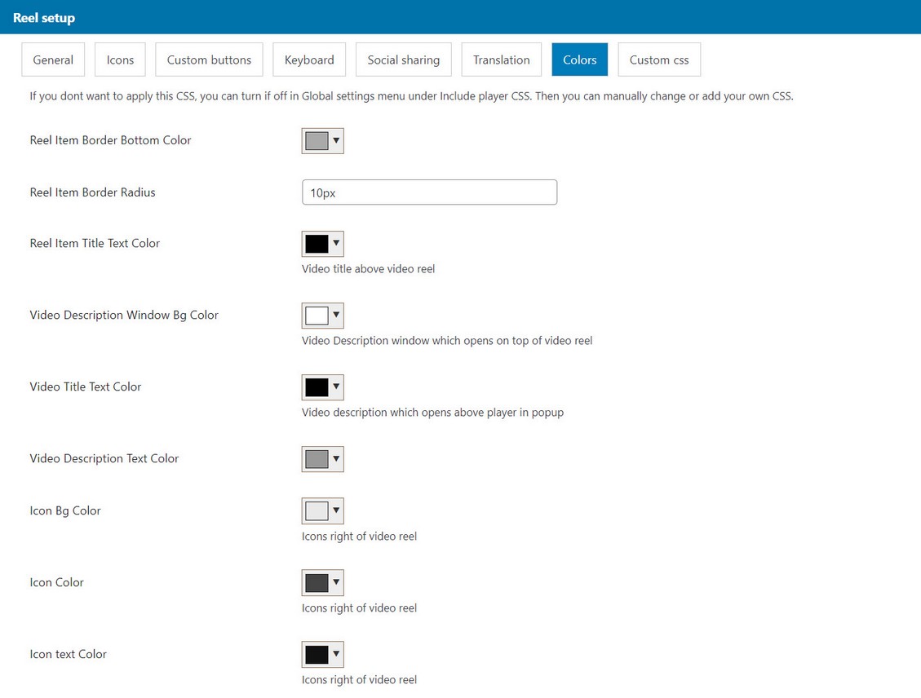Switch to the Translation tab
This screenshot has width=921, height=698.
pos(501,60)
